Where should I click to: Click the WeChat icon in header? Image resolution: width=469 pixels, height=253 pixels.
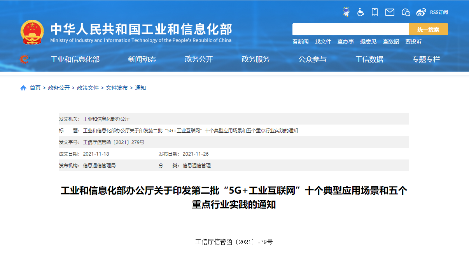point(406,12)
